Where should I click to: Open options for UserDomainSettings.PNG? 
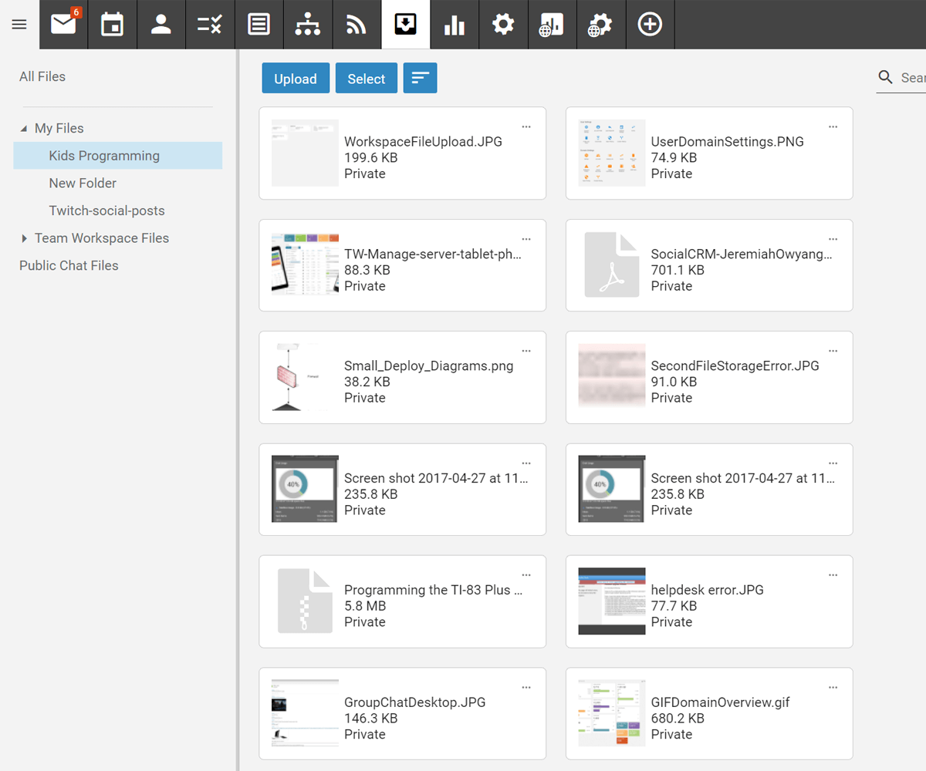coord(833,126)
